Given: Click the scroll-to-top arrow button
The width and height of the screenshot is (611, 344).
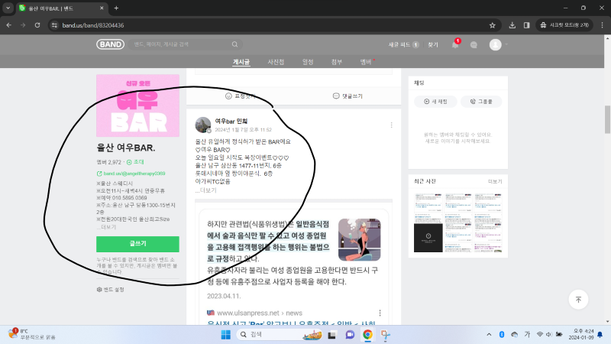Looking at the screenshot, I should [x=578, y=299].
